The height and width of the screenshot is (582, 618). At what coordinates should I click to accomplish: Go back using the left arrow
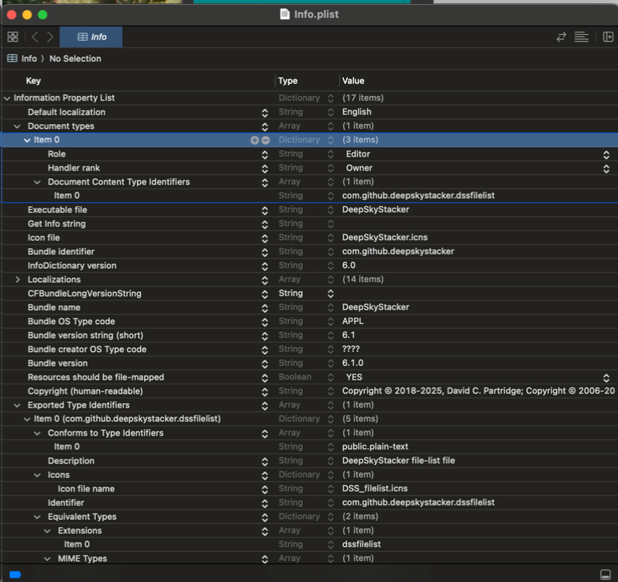click(x=35, y=37)
